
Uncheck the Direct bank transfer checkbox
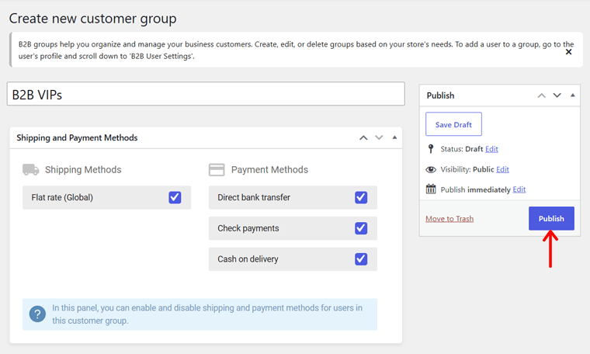pyautogui.click(x=361, y=197)
